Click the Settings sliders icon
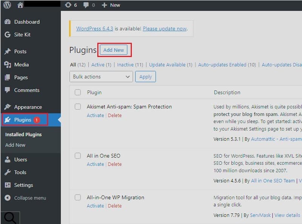The height and width of the screenshot is (224, 302). point(8,185)
